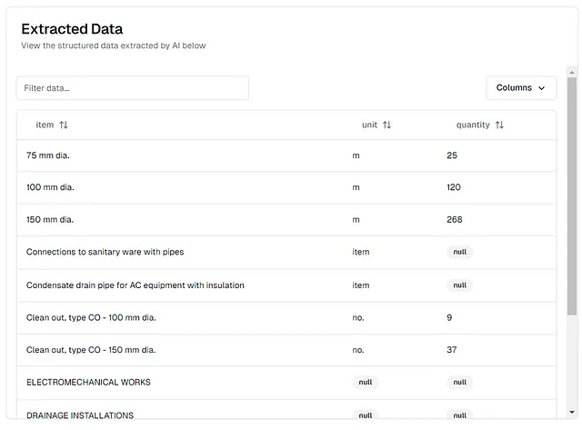Sort by the unit column icon
The image size is (582, 430).
(x=386, y=125)
